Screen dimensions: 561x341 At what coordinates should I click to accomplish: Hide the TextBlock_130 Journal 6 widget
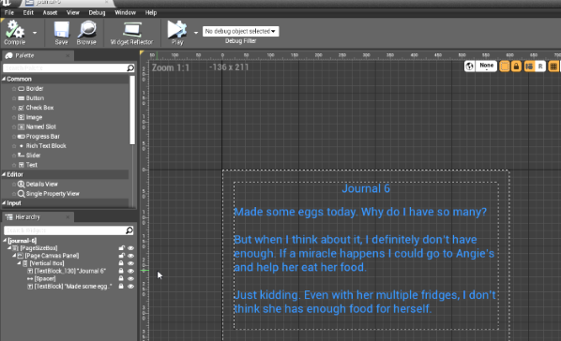(x=131, y=272)
